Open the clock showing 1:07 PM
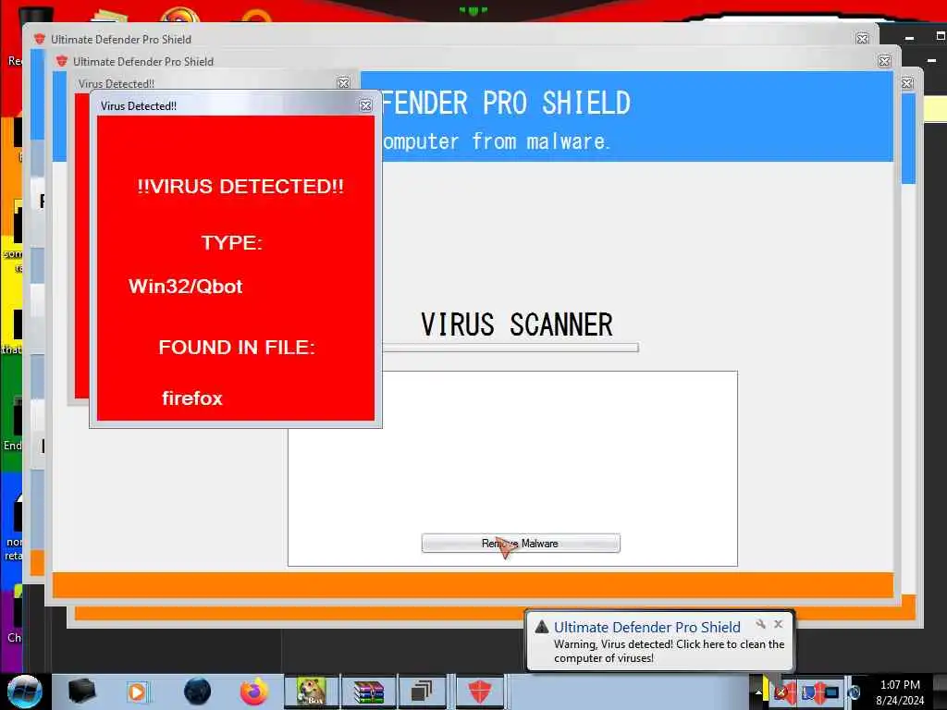This screenshot has width=947, height=710. point(900,692)
